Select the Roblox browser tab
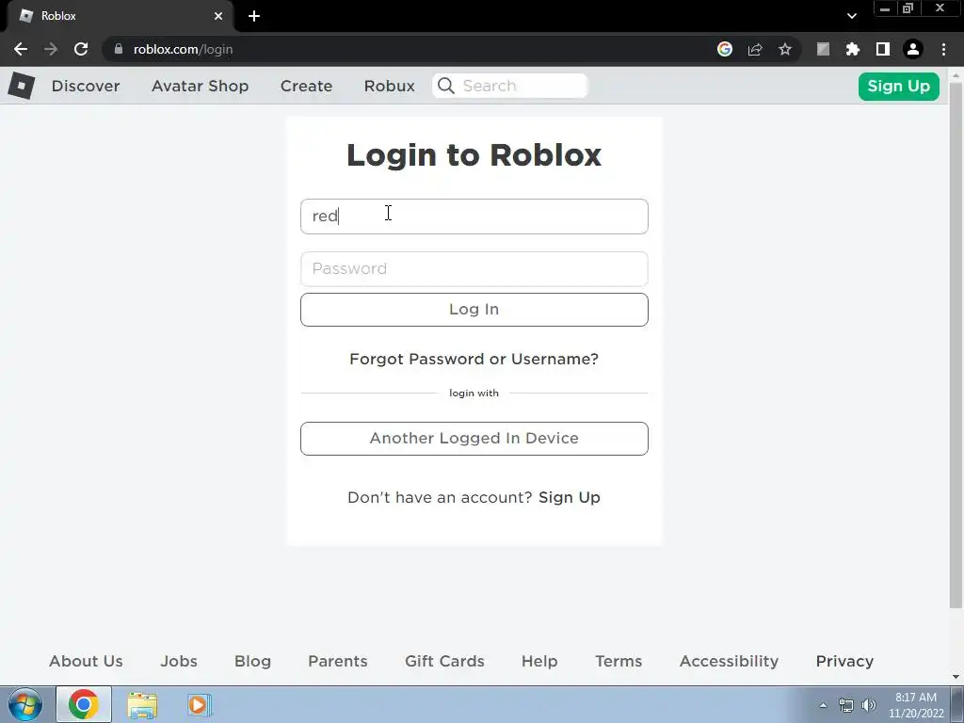Image resolution: width=964 pixels, height=723 pixels. coord(120,16)
